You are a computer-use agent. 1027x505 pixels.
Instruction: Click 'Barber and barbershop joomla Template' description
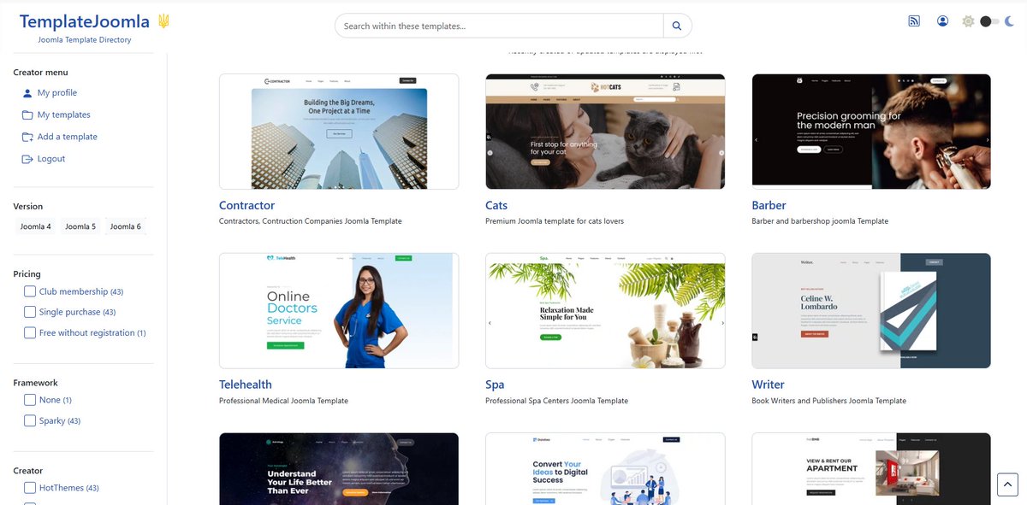pyautogui.click(x=820, y=221)
